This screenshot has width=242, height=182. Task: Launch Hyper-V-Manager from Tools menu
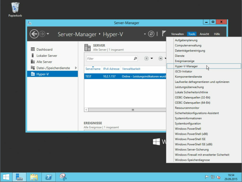204,66
